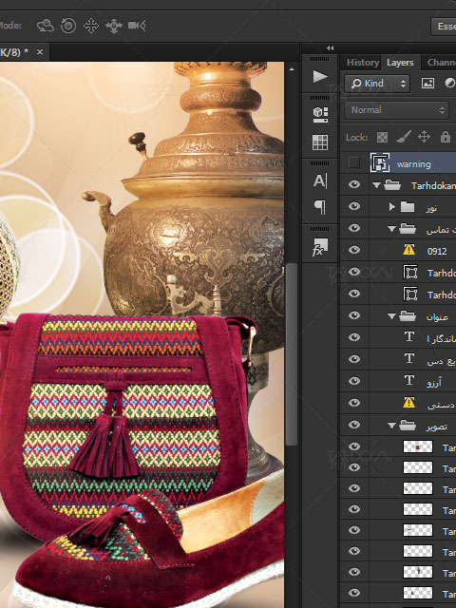Open the Paragraph panel icon
456x608 pixels.
tap(320, 207)
